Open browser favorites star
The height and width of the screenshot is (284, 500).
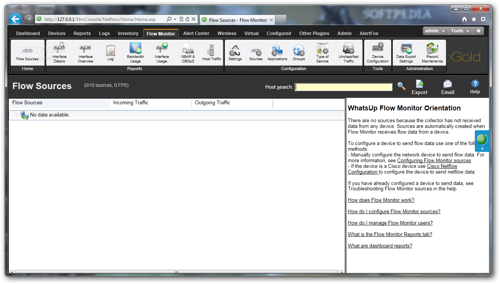[x=474, y=19]
